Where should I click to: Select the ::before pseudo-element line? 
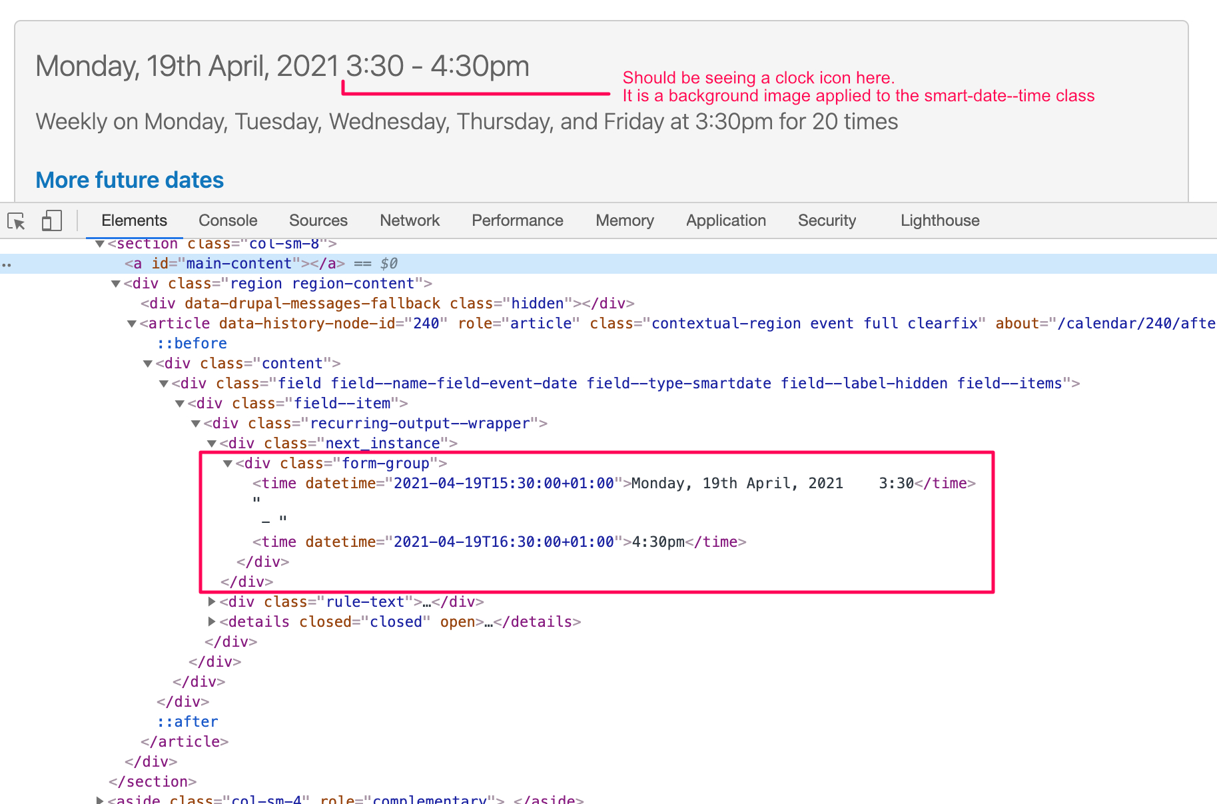pyautogui.click(x=192, y=344)
